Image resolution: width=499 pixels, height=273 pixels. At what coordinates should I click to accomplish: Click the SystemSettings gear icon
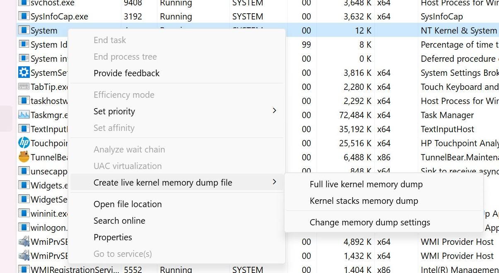24,72
